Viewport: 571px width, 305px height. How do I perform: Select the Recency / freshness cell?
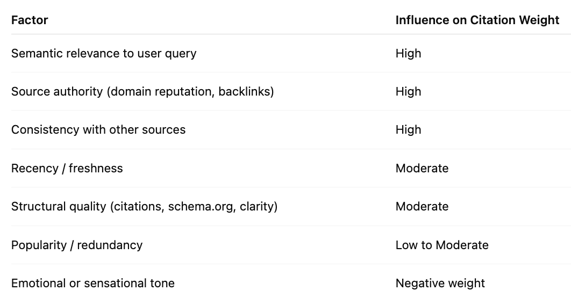point(67,168)
